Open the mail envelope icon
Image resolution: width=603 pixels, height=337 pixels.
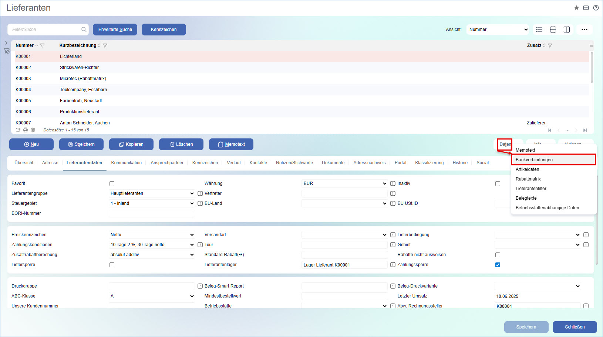pos(586,8)
